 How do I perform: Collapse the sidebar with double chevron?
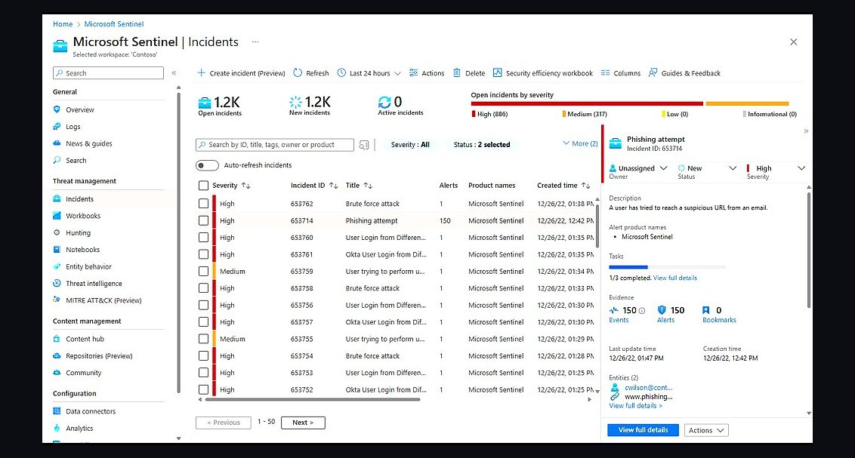[x=174, y=73]
